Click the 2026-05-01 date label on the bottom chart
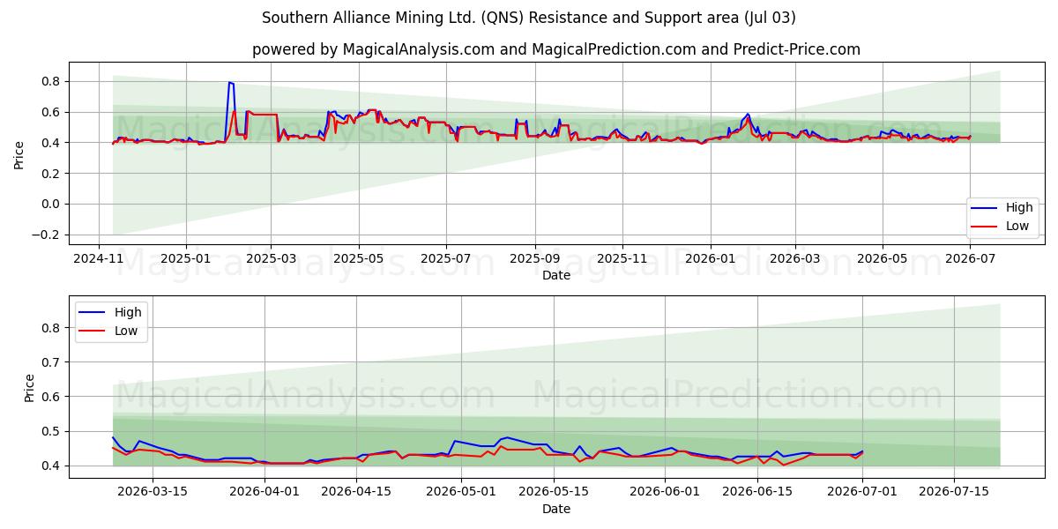Screen dimensions: 1058x529 click(x=460, y=493)
